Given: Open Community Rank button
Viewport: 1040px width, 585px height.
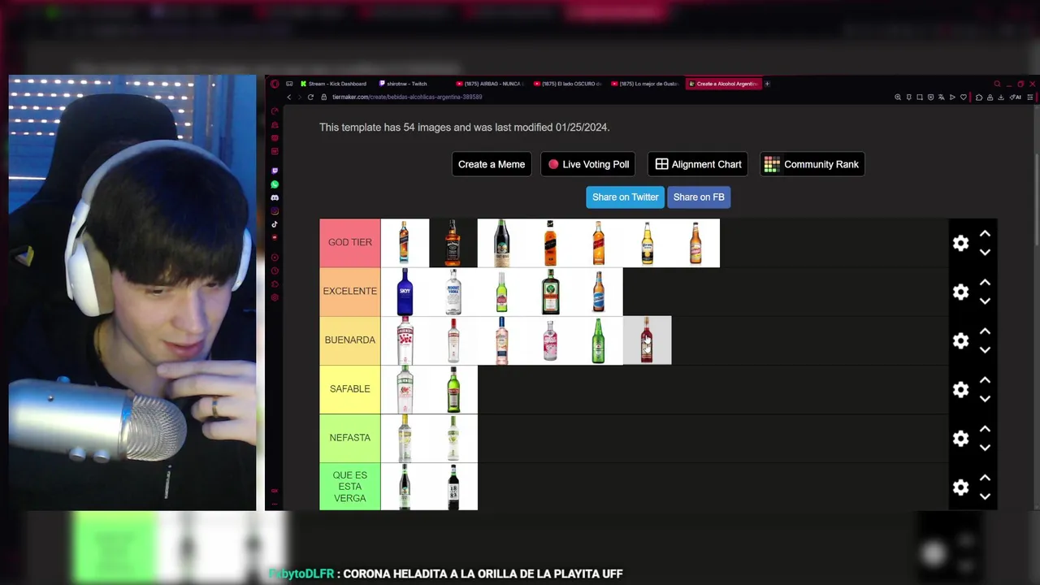Looking at the screenshot, I should (812, 164).
